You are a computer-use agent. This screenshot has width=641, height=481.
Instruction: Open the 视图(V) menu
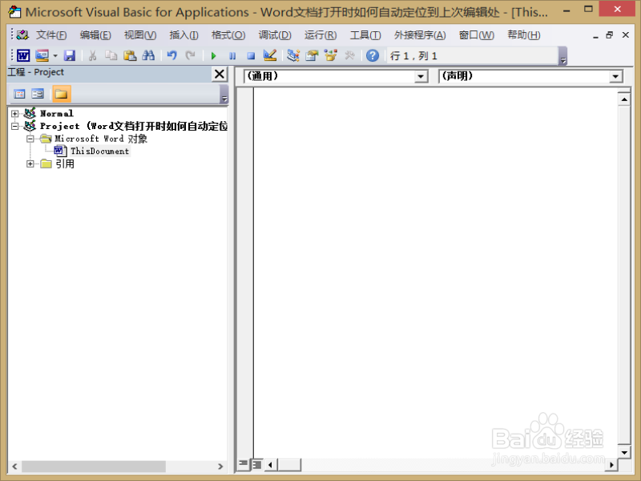(x=140, y=35)
